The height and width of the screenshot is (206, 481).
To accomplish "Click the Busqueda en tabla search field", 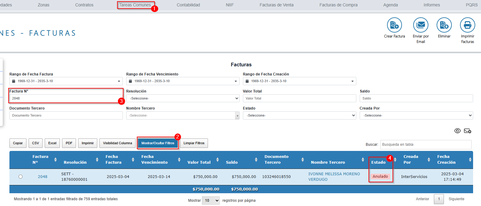I will [x=426, y=145].
